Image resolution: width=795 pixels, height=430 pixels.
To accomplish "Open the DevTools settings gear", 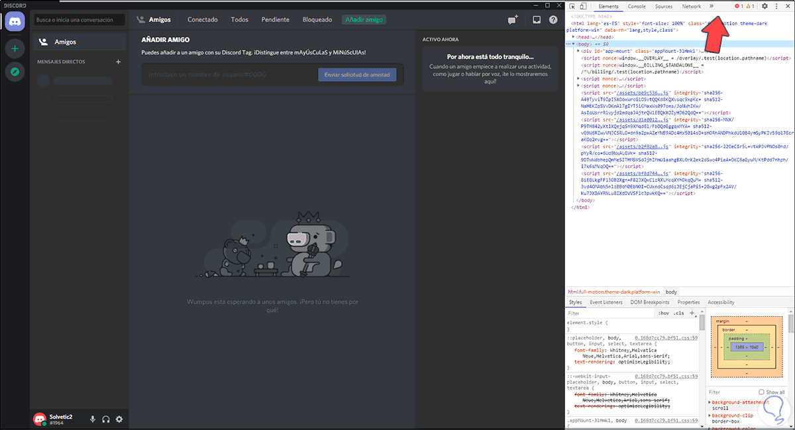I will pos(765,7).
